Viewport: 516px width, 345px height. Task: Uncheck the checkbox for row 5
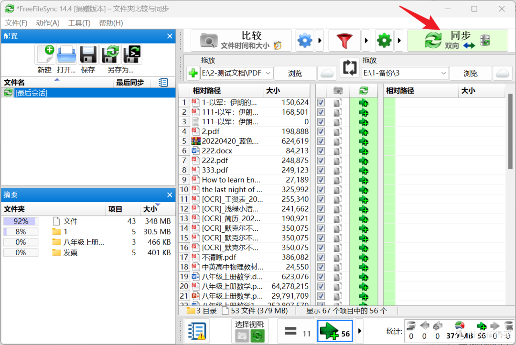click(321, 141)
